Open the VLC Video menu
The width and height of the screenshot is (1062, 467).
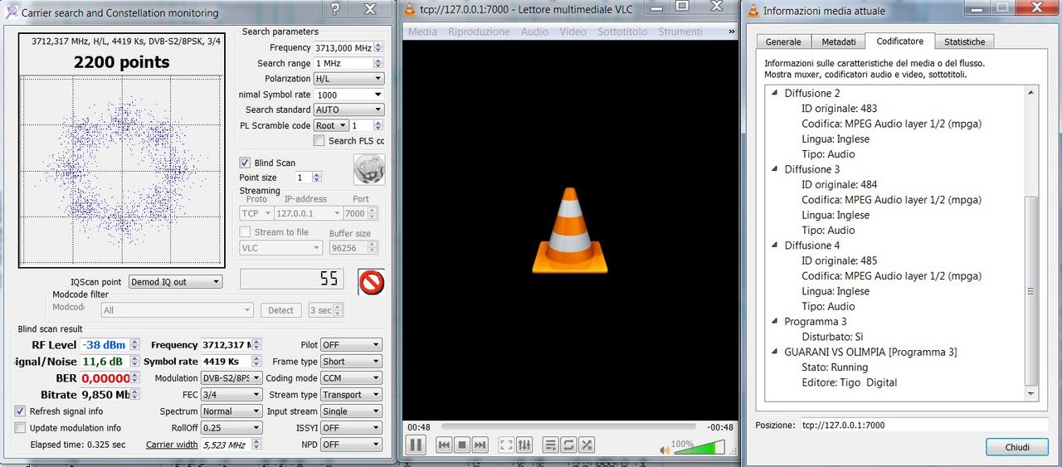click(572, 32)
